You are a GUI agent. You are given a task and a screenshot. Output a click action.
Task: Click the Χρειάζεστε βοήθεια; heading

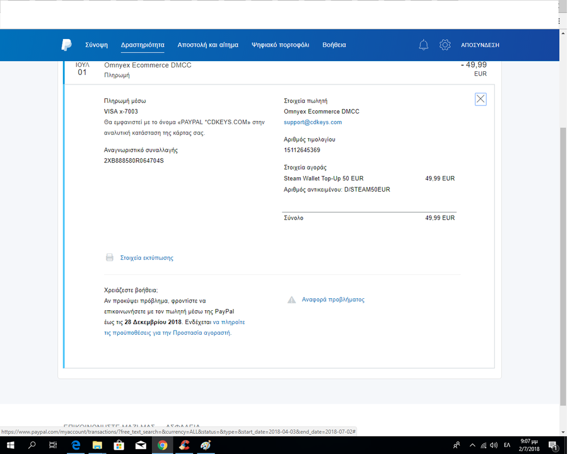point(131,291)
